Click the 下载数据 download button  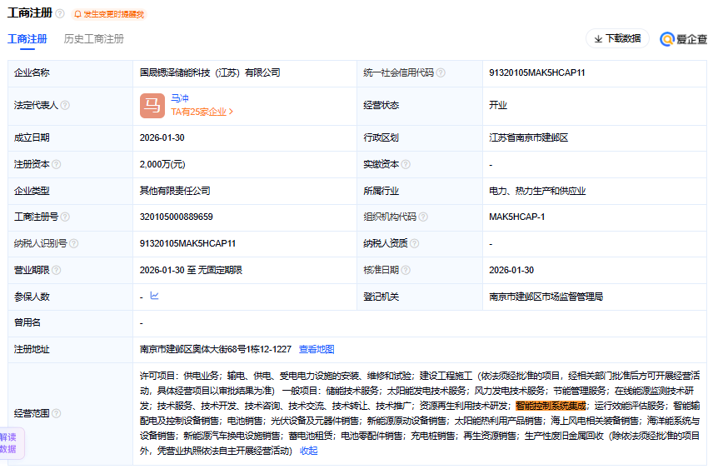pyautogui.click(x=617, y=38)
